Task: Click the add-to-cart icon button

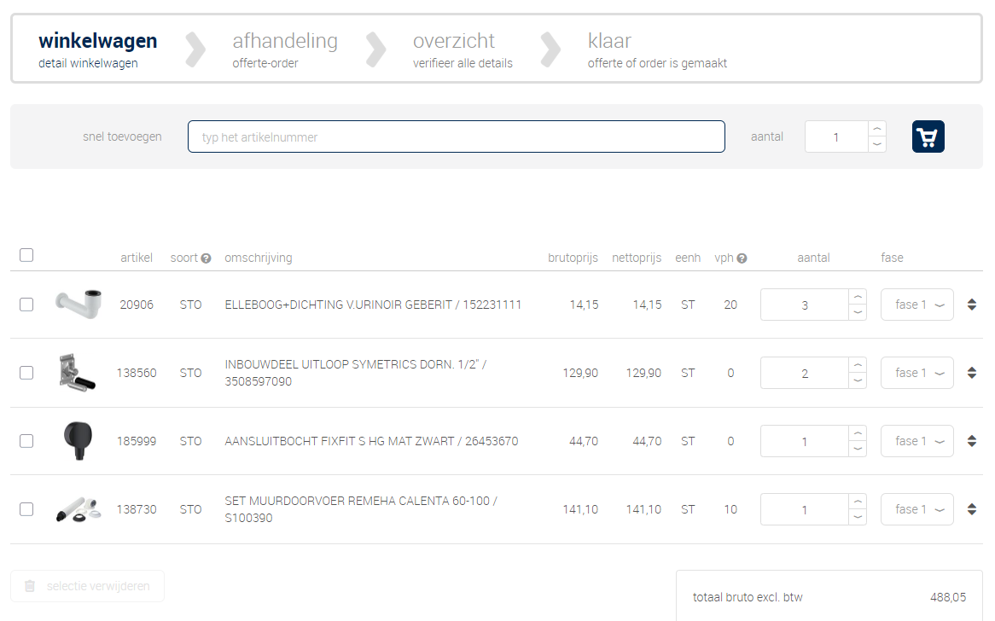Action: tap(928, 136)
